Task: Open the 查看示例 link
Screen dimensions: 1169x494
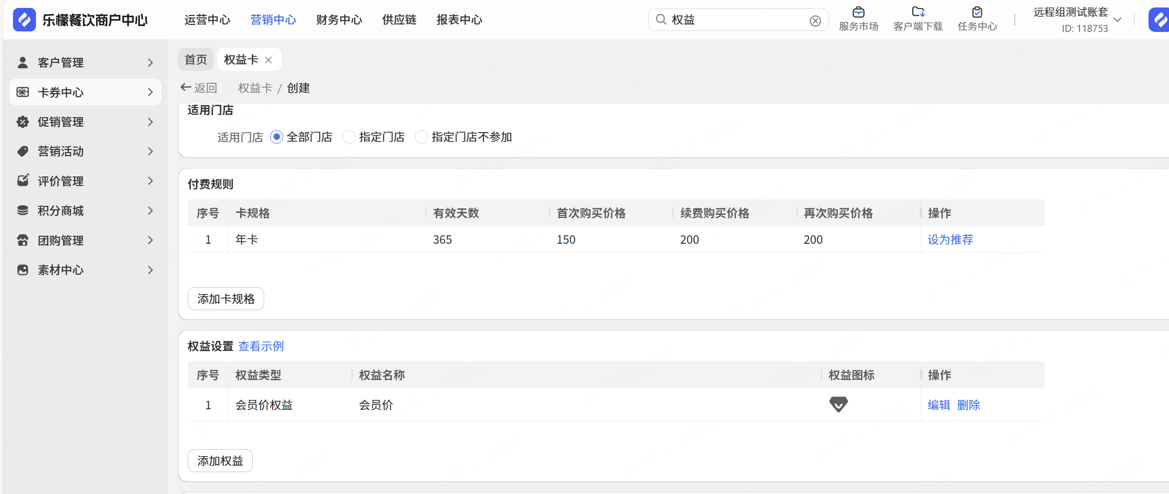Action: 261,346
